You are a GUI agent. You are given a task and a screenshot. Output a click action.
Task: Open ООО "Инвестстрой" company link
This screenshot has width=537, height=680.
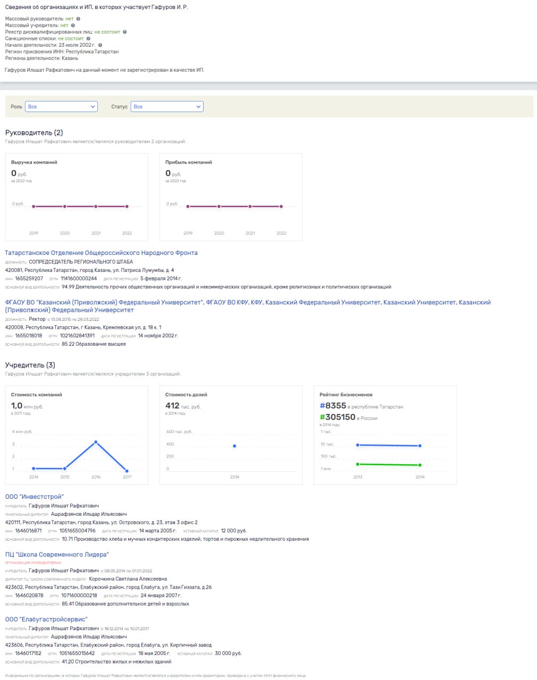click(x=34, y=497)
